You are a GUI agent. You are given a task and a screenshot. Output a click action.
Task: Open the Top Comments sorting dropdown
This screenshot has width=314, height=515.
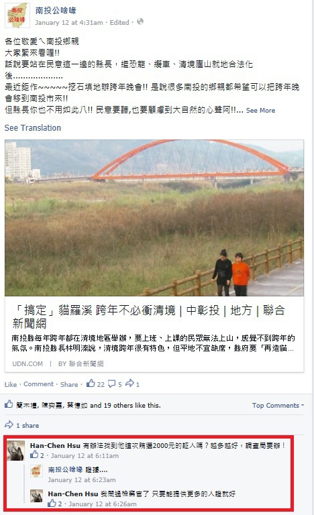pyautogui.click(x=278, y=405)
